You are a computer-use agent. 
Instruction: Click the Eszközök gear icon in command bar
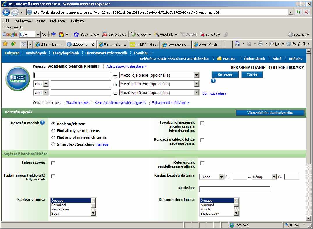pos(289,44)
